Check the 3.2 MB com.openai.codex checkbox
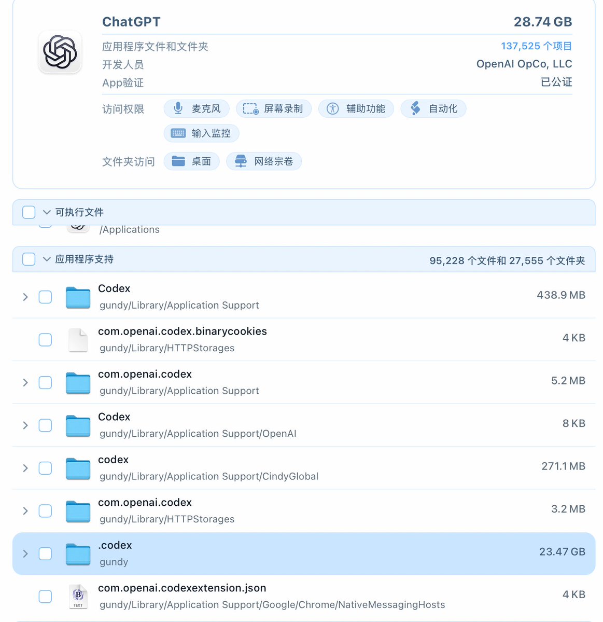 click(x=45, y=511)
